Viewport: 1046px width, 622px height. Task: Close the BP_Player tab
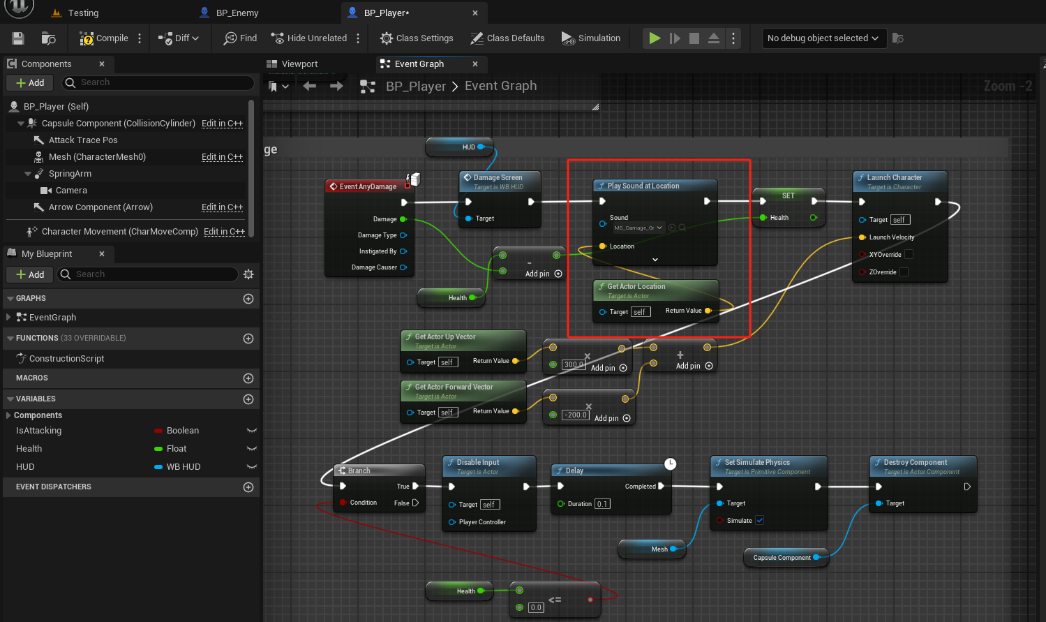(475, 13)
